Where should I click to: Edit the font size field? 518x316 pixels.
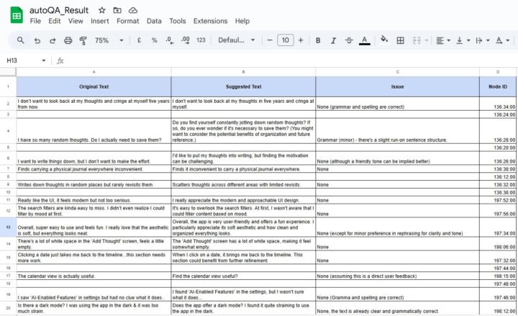[x=286, y=40]
